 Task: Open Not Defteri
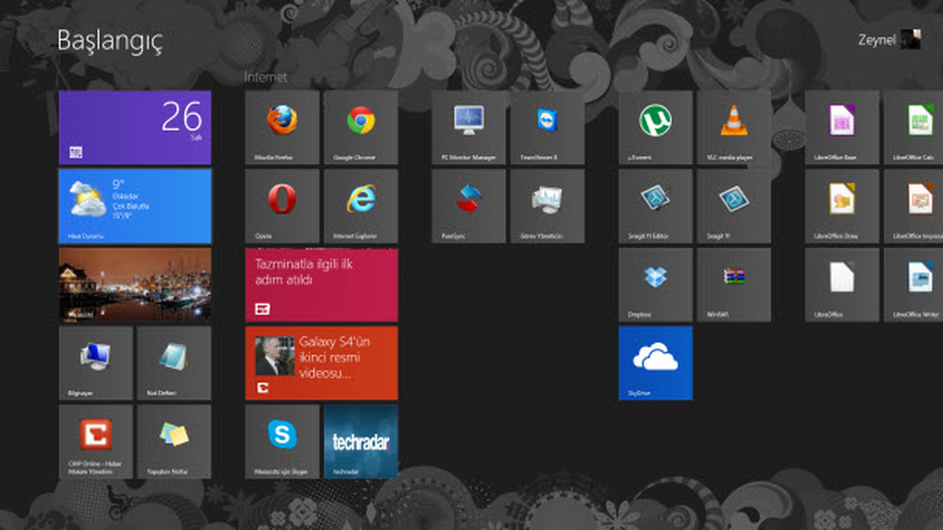point(174,362)
